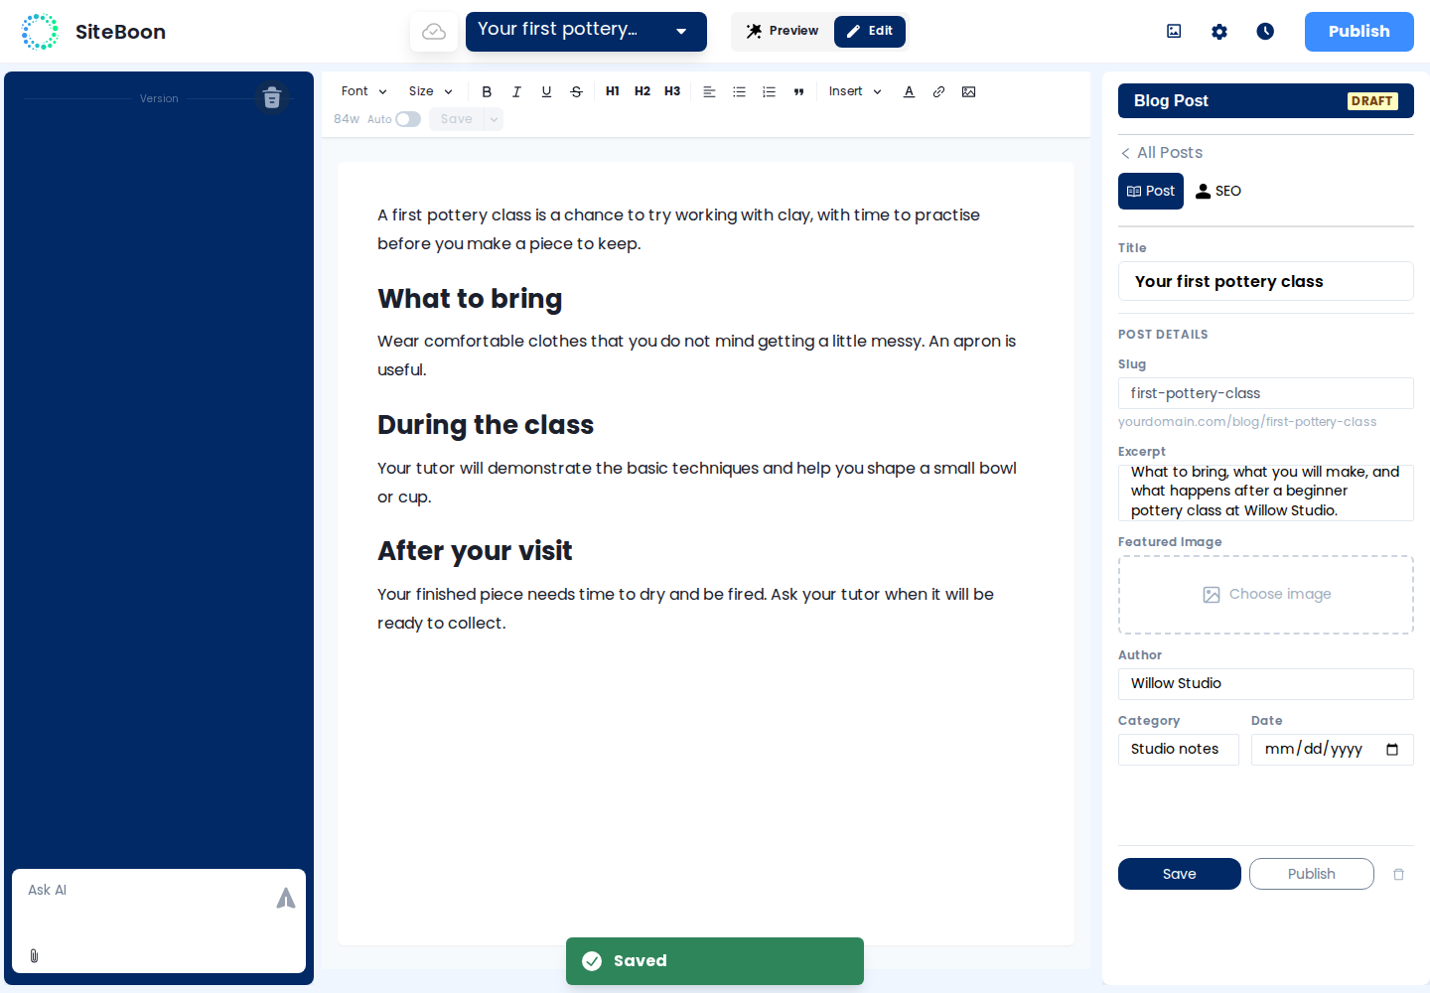Open the page selector 'Your first pottery…'
The height and width of the screenshot is (993, 1430).
click(586, 31)
